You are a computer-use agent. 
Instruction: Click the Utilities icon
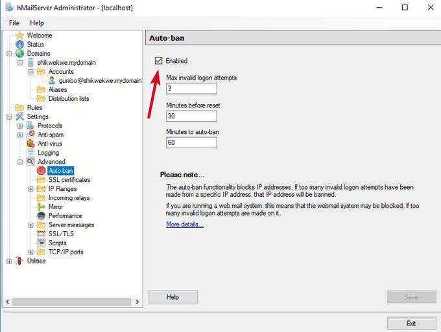click(x=19, y=261)
